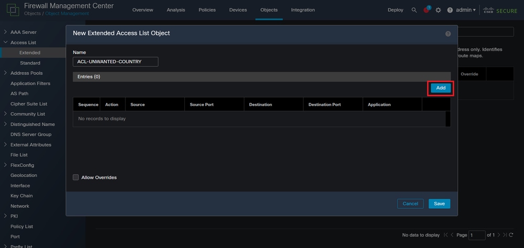Select DNS Server Group in sidebar
The image size is (524, 248).
[x=31, y=134]
